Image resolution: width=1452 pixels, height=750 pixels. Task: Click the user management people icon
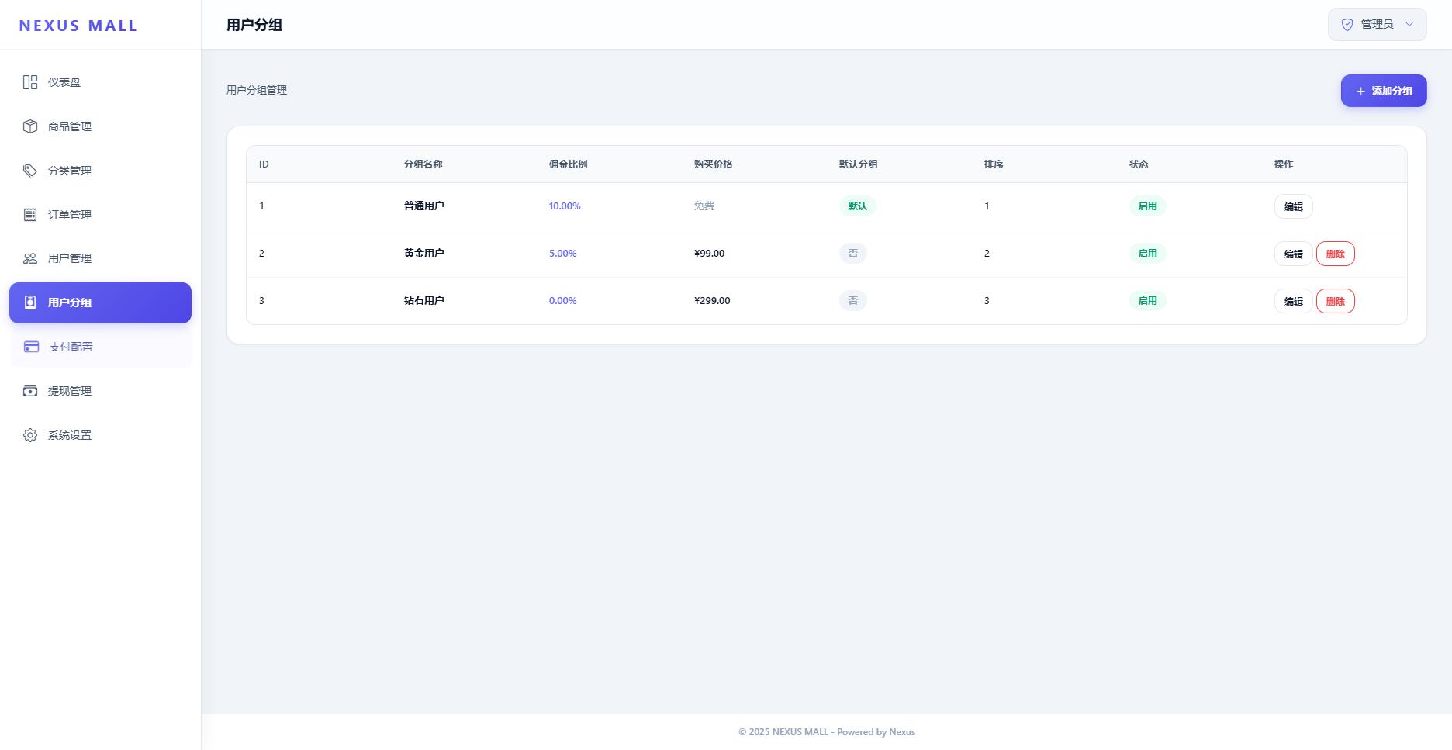[x=30, y=258]
